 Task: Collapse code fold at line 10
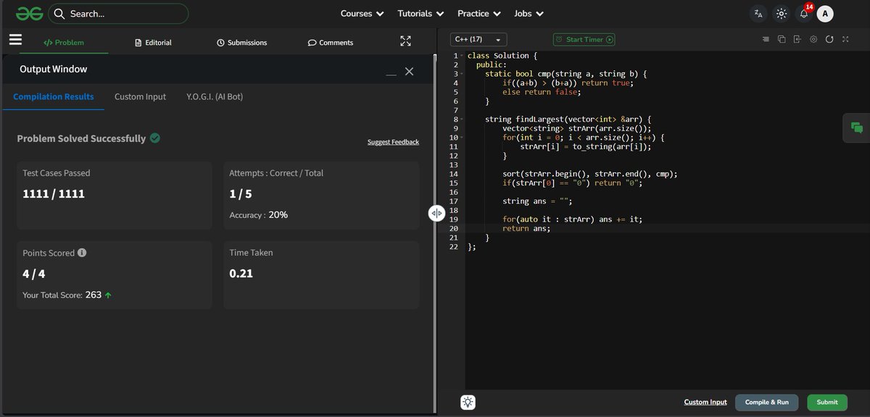(x=461, y=138)
